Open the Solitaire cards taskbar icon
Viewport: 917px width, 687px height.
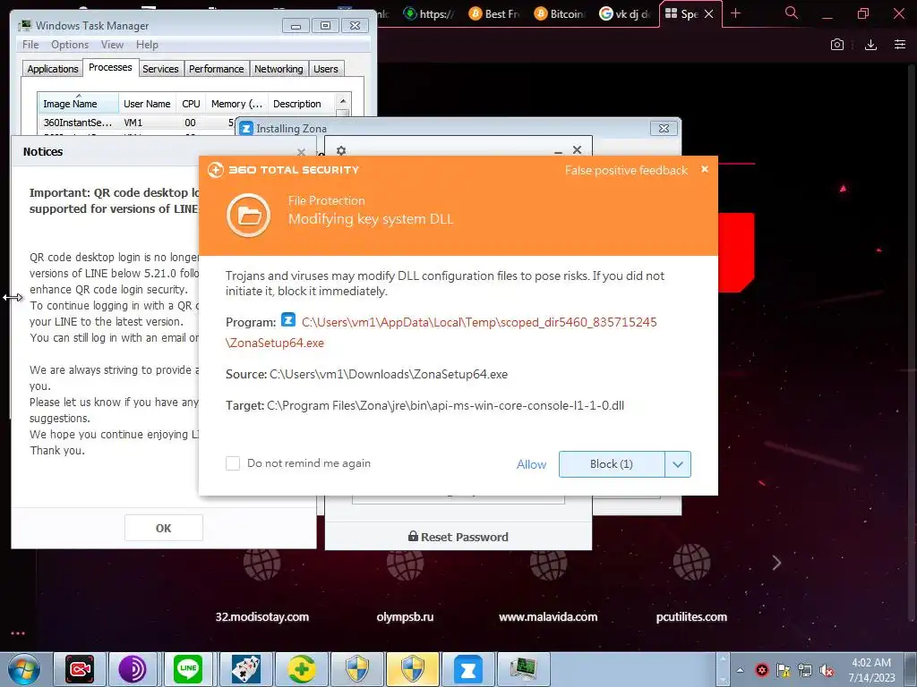click(245, 669)
